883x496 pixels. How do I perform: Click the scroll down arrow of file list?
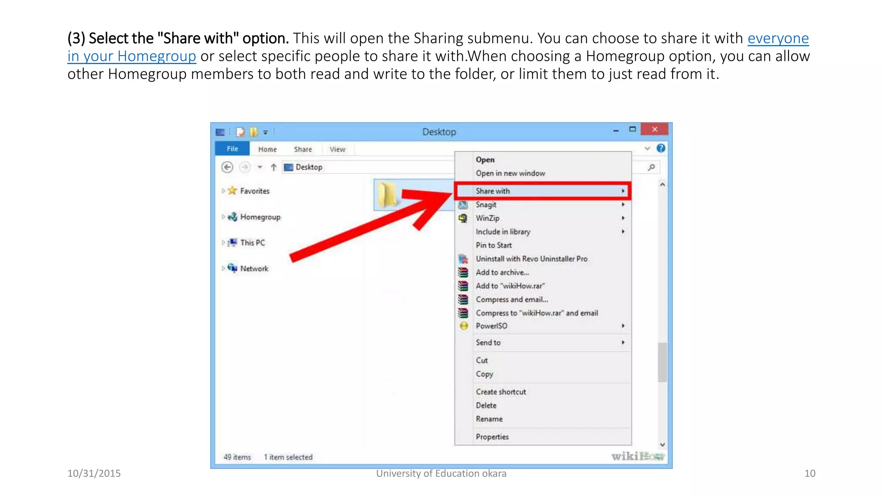pyautogui.click(x=662, y=445)
